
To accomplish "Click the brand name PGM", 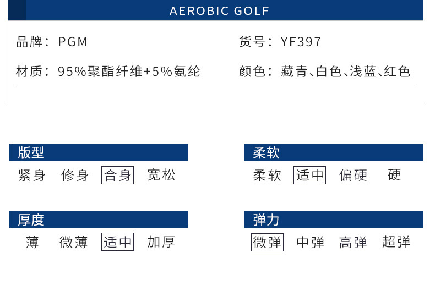I will (x=73, y=42).
